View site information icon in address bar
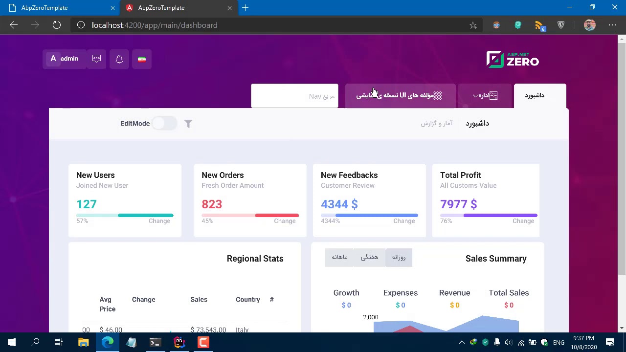 point(81,25)
